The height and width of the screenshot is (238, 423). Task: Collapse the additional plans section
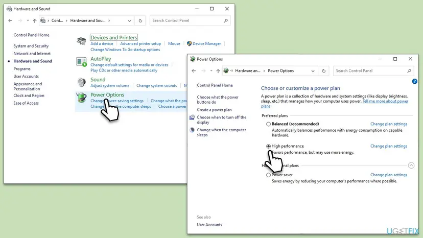411,165
